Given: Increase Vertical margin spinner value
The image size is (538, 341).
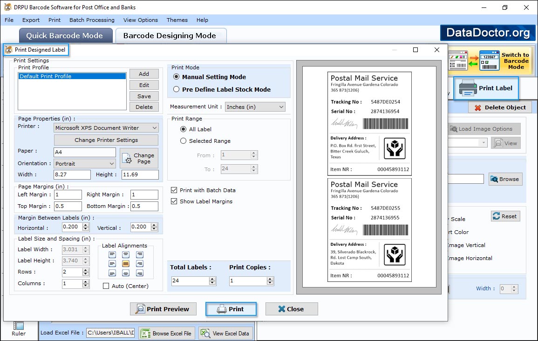Looking at the screenshot, I should pos(154,225).
